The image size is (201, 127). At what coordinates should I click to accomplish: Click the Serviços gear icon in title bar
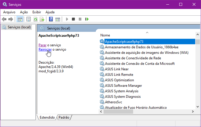(5, 4)
